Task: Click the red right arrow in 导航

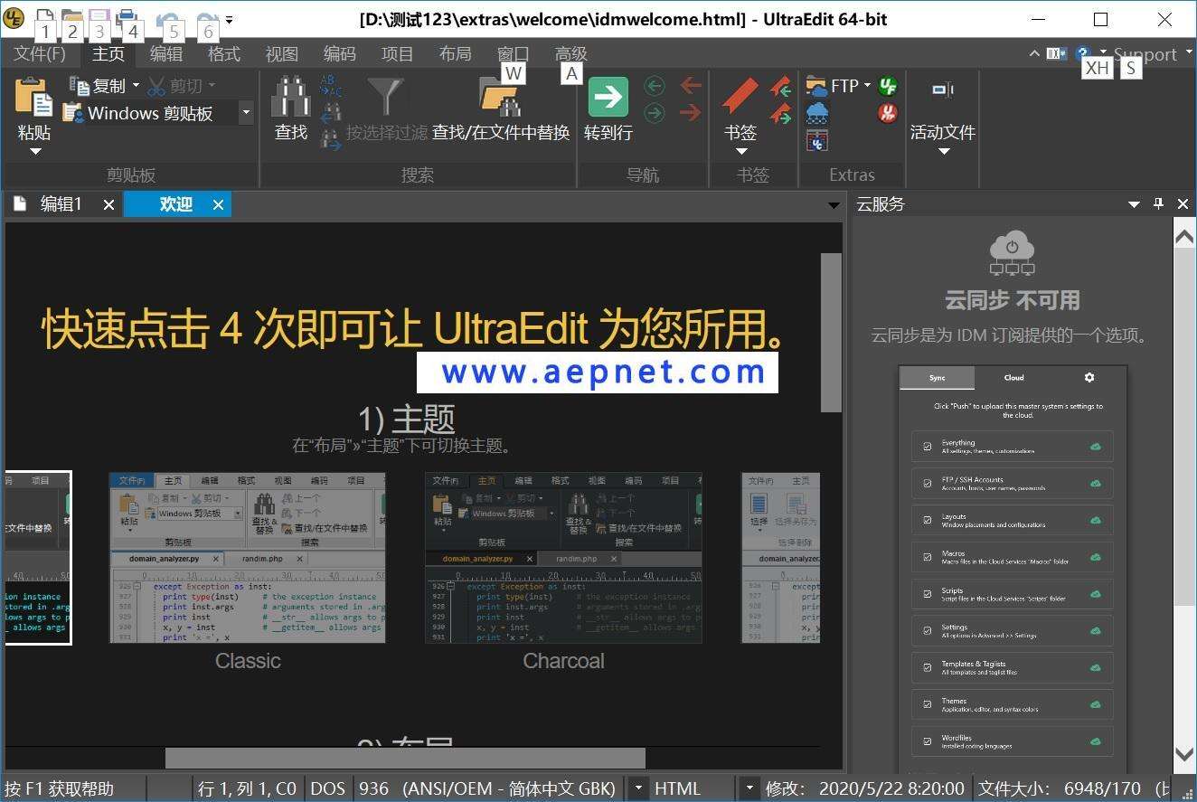Action: click(x=691, y=113)
